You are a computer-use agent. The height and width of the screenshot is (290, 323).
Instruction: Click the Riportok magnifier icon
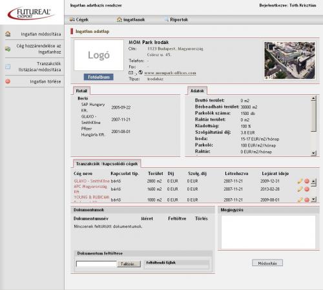[x=166, y=19]
